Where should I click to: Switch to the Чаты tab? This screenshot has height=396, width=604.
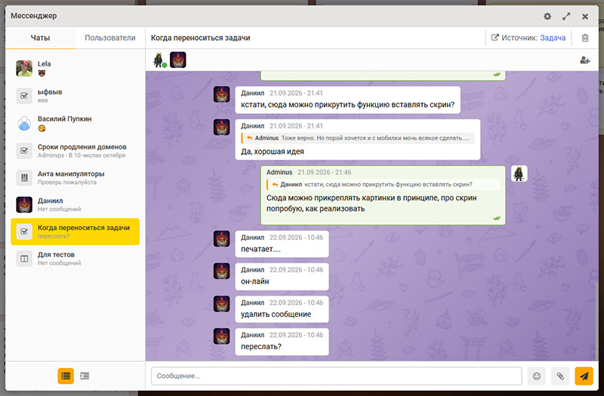click(x=41, y=38)
